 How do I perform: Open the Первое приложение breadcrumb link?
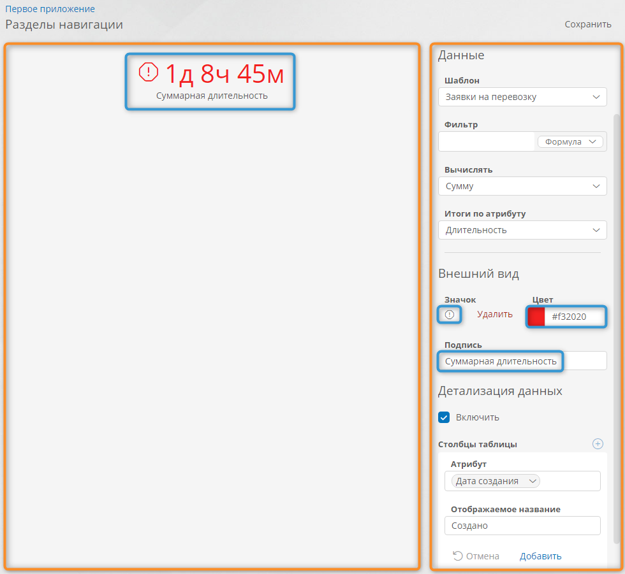click(x=50, y=9)
